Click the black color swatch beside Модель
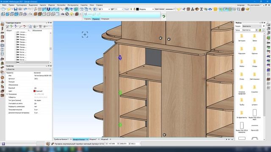This screenshot has height=152, width=271. point(137,9)
